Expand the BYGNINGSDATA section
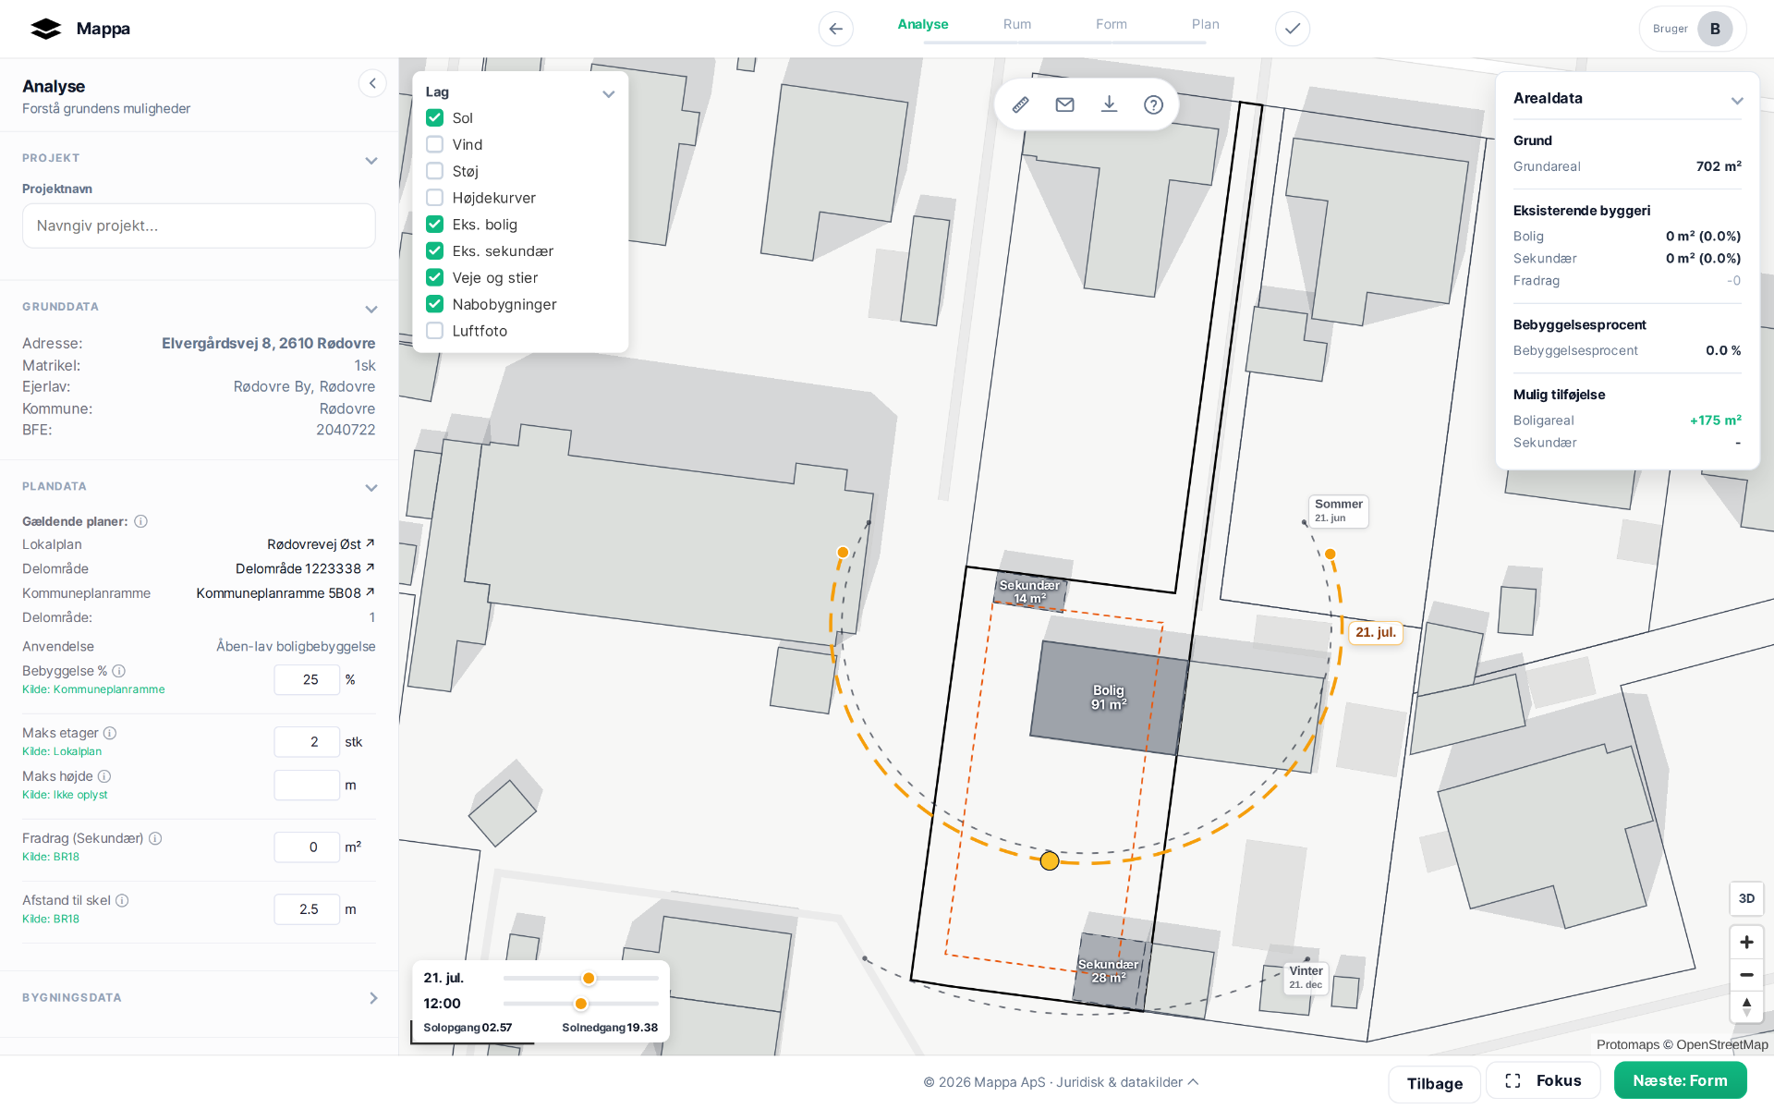Image resolution: width=1774 pixels, height=1109 pixels. point(373,998)
